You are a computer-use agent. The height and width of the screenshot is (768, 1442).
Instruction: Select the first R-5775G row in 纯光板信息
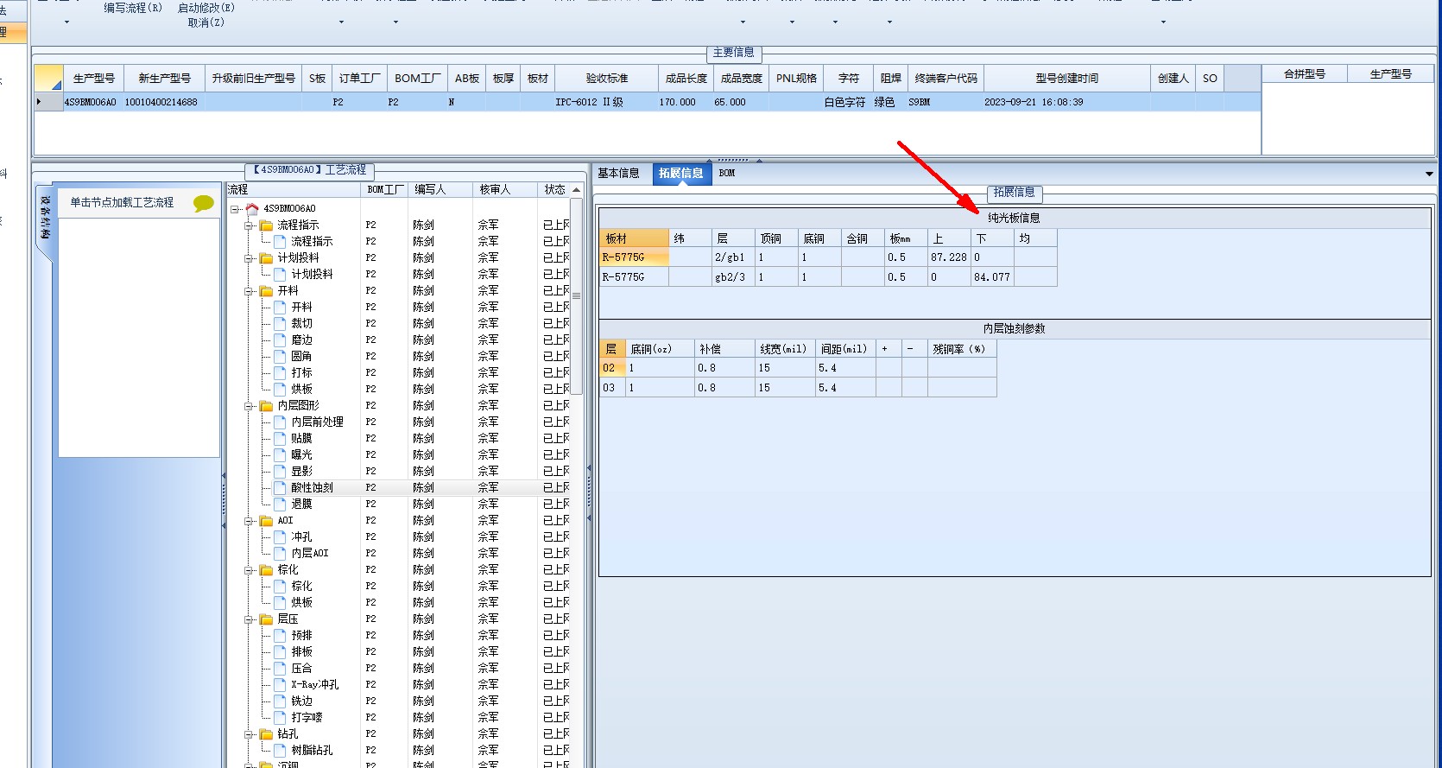point(828,257)
